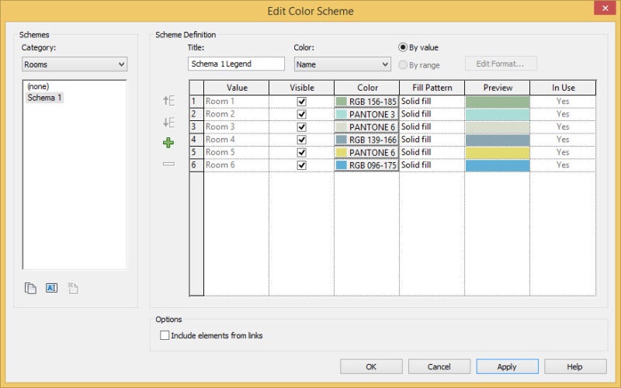The width and height of the screenshot is (621, 388).
Task: Click the Title field Schema 1 Legend
Action: (x=236, y=64)
